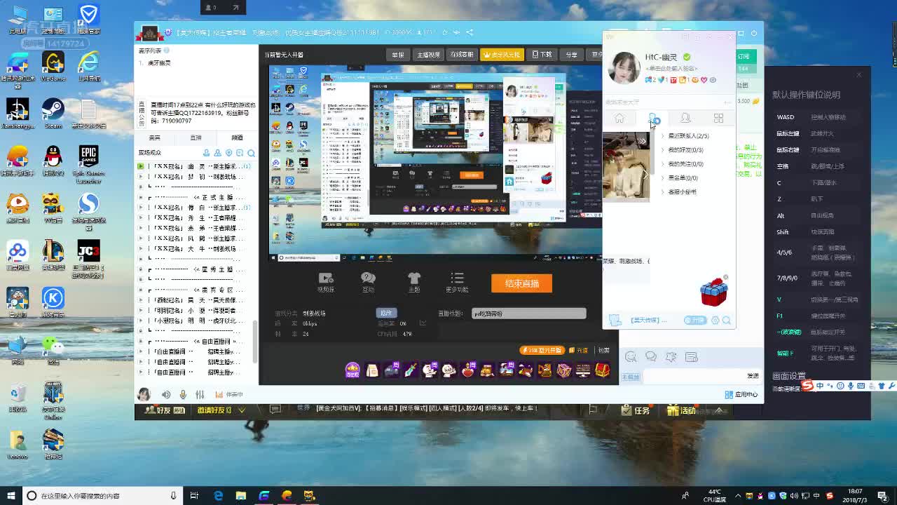The width and height of the screenshot is (897, 505).
Task: Open 活动 in game bar
Action: 681,410
